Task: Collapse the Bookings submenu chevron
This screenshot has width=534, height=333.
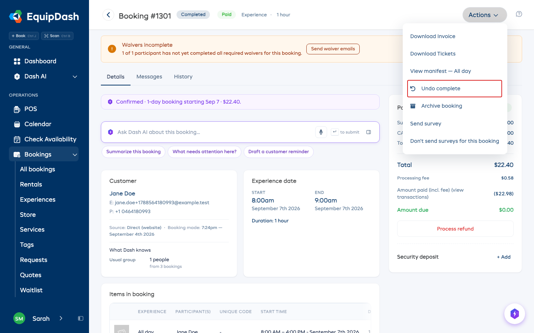Action: (x=75, y=155)
